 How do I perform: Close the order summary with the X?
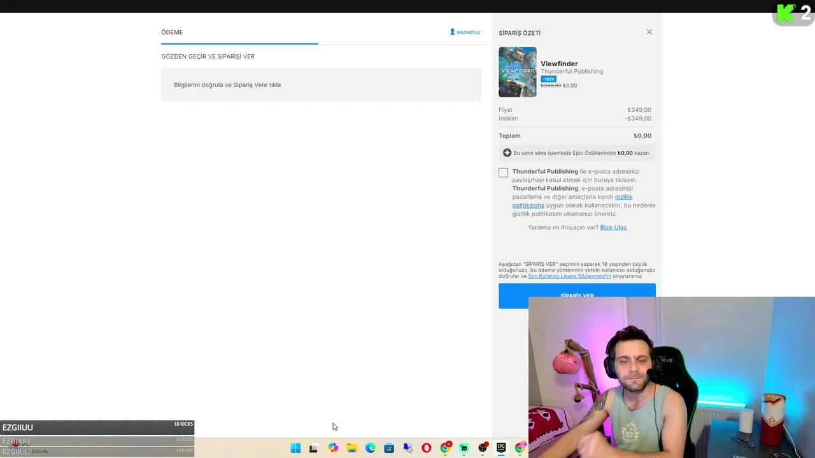point(649,32)
